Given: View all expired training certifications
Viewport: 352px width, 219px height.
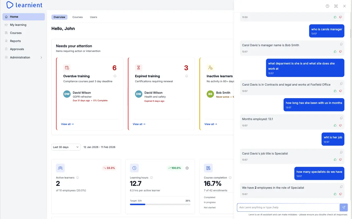Looking at the screenshot, I should (x=139, y=124).
